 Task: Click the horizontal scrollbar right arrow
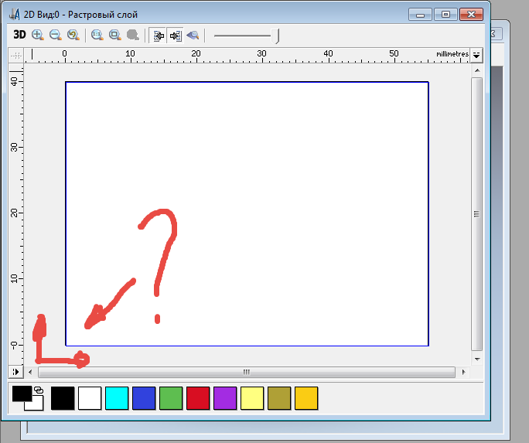click(463, 372)
